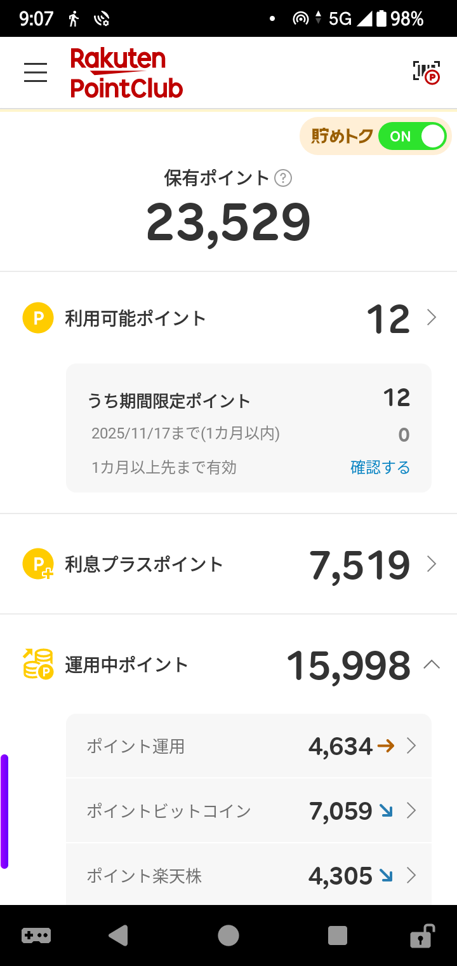Open 利用可能ポイント details chevron
Screen dimensions: 457x966
pyautogui.click(x=432, y=318)
